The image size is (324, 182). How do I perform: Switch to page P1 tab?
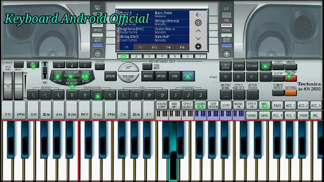pyautogui.click(x=126, y=47)
